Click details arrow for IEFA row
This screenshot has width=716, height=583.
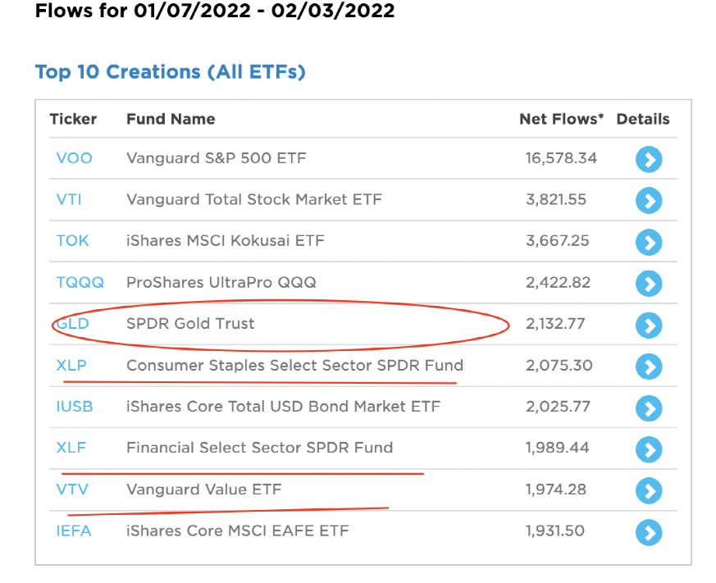pyautogui.click(x=649, y=532)
